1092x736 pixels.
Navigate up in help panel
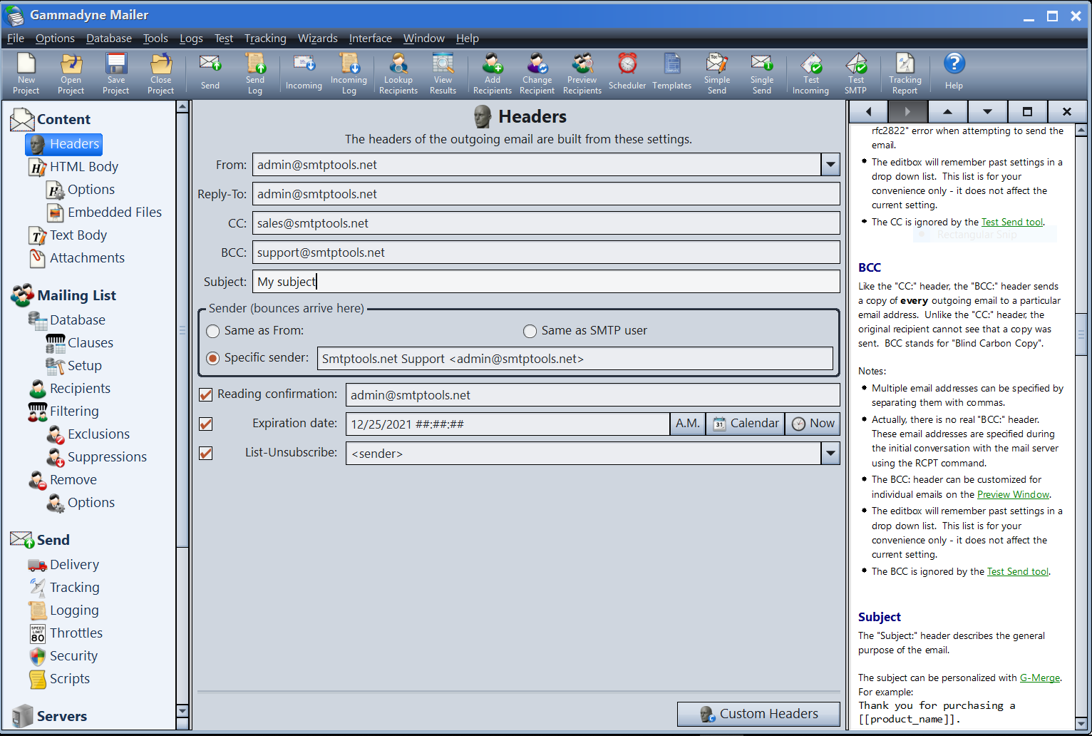click(947, 111)
